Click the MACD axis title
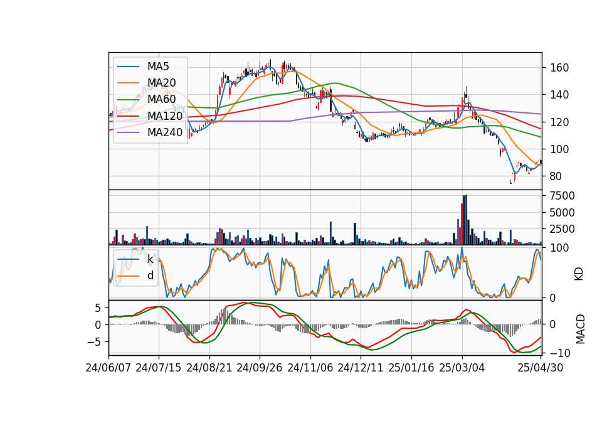This screenshot has height=433, width=602. tap(580, 329)
